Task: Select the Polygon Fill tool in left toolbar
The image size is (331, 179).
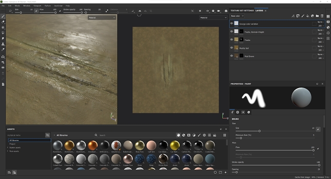Action: 3,33
